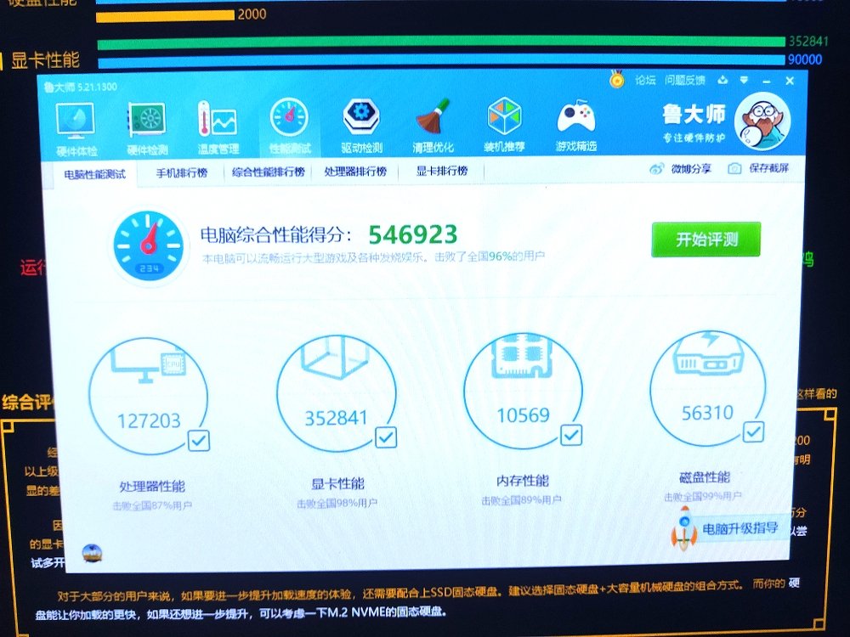The width and height of the screenshot is (850, 637).
Task: Open the 论坛 forum link
Action: tap(645, 81)
